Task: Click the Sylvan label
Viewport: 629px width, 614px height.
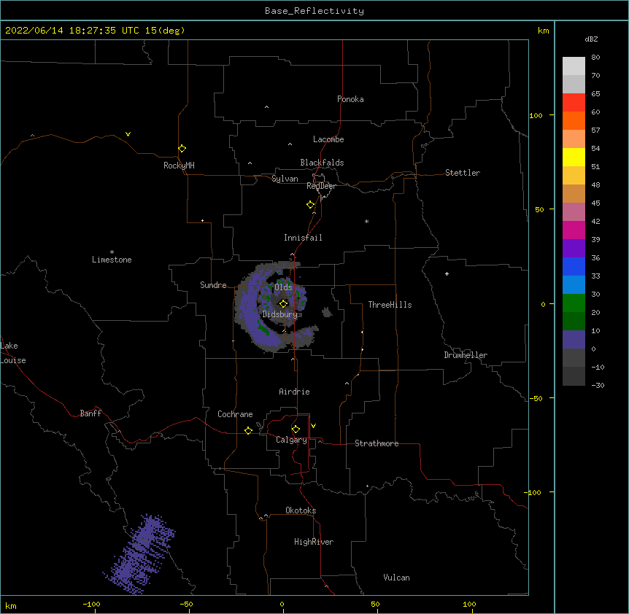Action: 285,179
